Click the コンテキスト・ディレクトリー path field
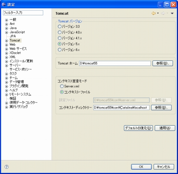The height and width of the screenshot is (174, 178). pyautogui.click(x=121, y=107)
